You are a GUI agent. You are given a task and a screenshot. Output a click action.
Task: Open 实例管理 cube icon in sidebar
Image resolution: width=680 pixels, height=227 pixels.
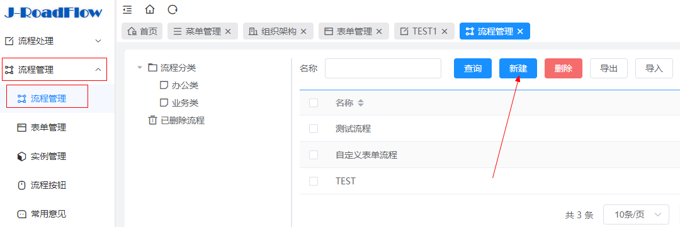point(21,156)
